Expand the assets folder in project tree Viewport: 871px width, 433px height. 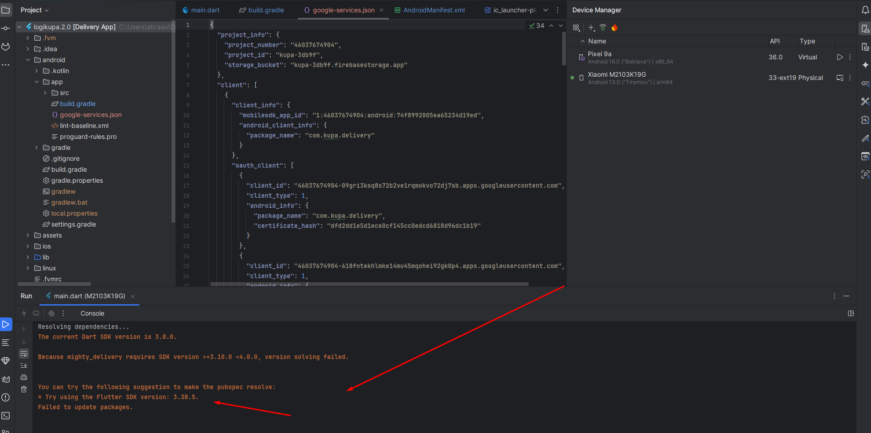pos(28,235)
